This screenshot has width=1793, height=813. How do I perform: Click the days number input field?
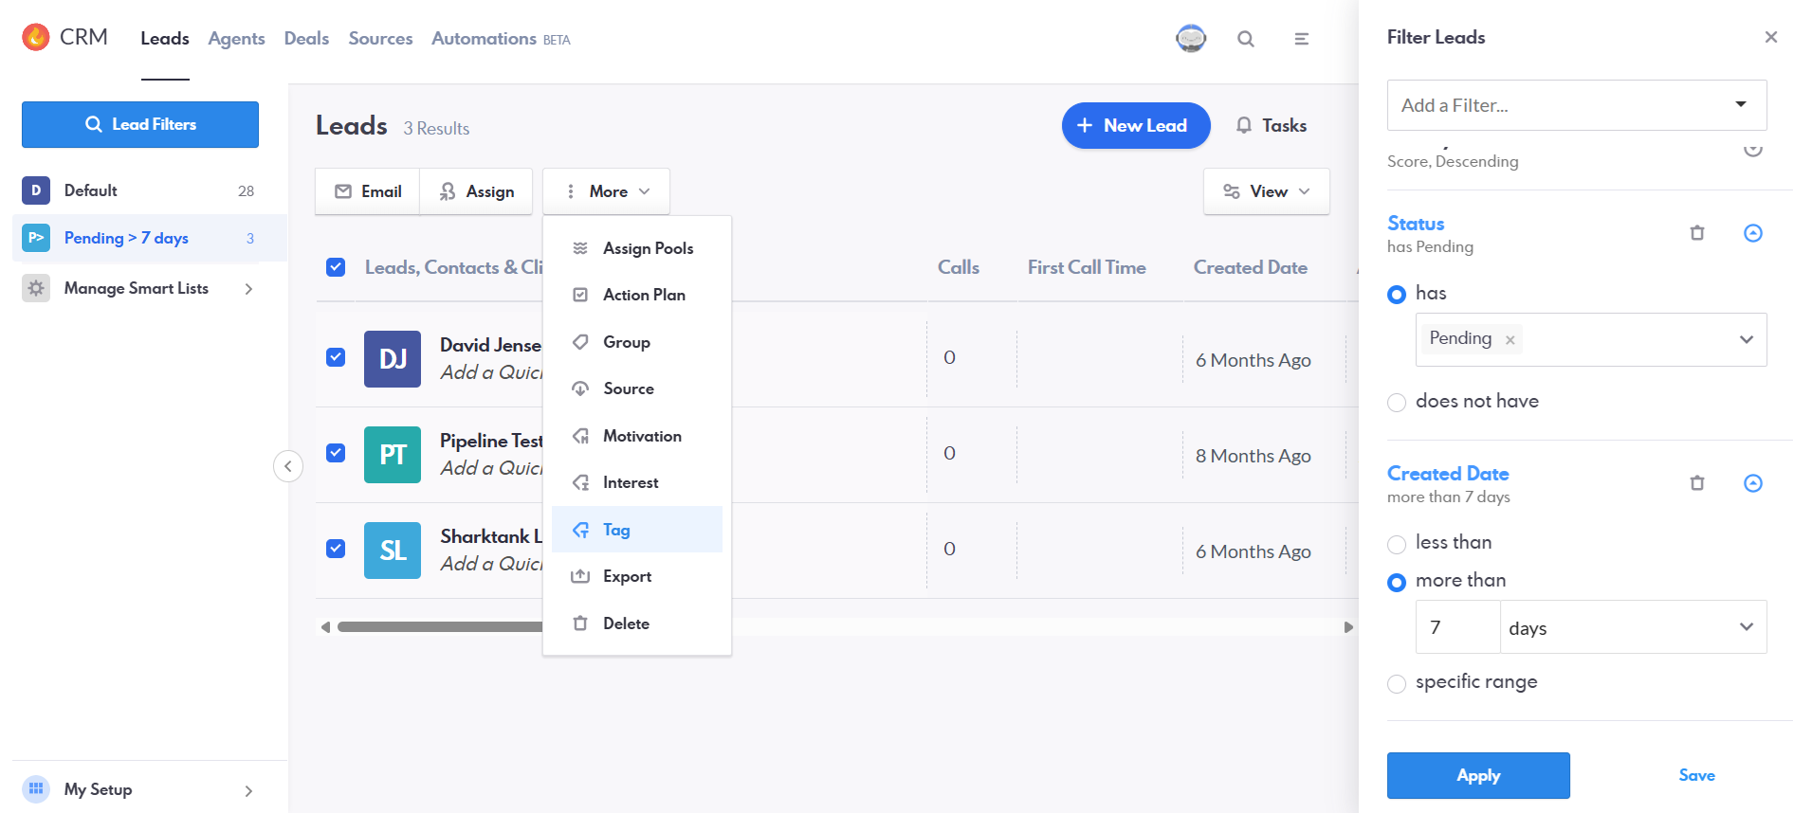tap(1457, 627)
